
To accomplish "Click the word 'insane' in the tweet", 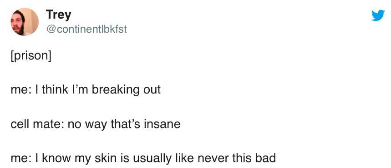I will click(162, 124).
